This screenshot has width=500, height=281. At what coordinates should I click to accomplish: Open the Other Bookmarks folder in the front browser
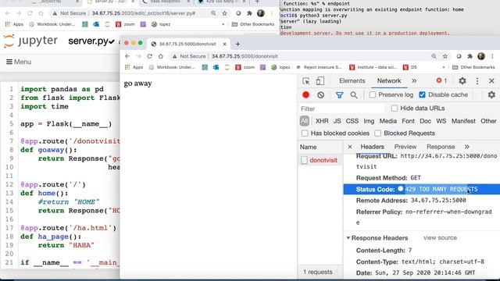(473, 67)
